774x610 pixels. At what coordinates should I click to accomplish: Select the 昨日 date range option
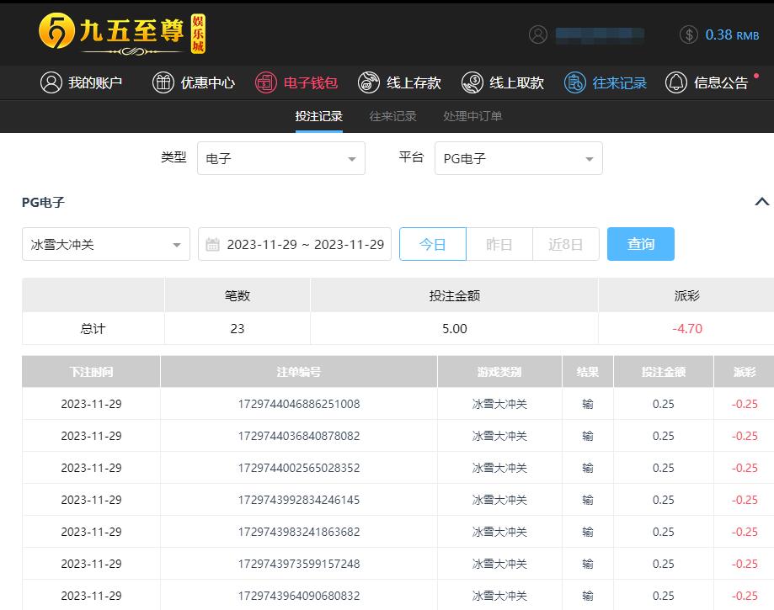[x=499, y=244]
